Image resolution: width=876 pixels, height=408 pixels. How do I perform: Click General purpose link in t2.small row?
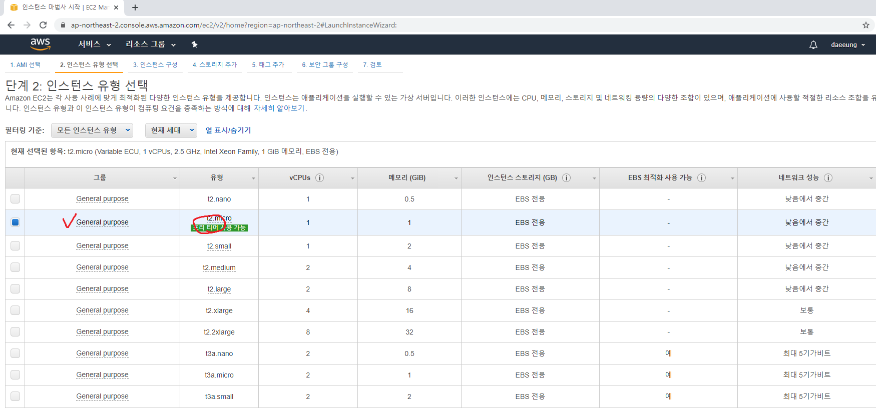(102, 245)
